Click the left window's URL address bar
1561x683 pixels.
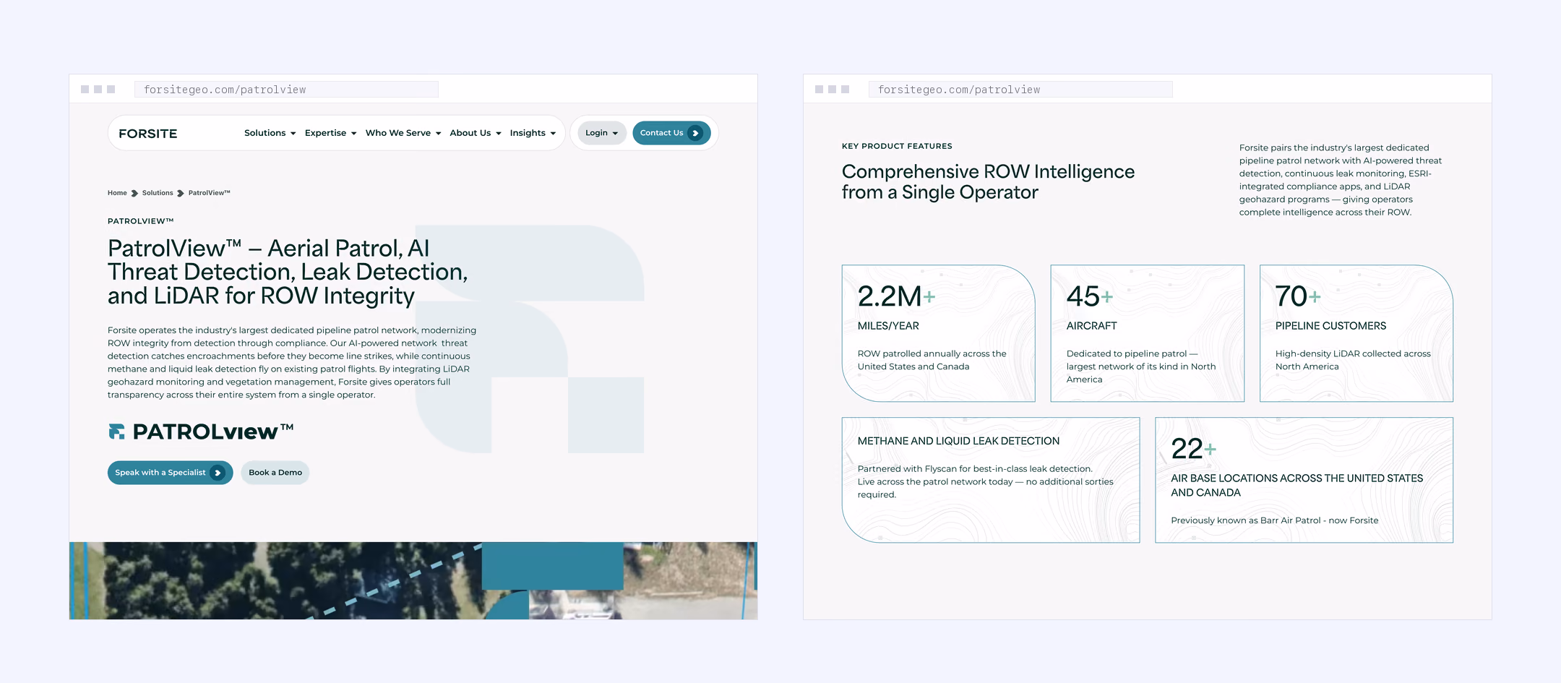click(x=286, y=90)
